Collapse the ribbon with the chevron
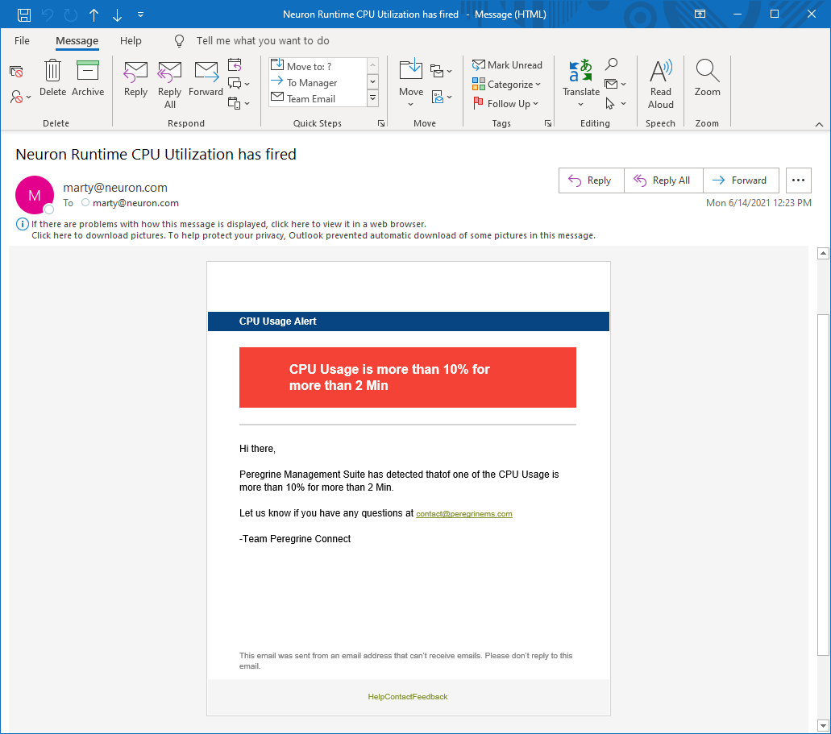Viewport: 831px width, 734px height. 820,124
